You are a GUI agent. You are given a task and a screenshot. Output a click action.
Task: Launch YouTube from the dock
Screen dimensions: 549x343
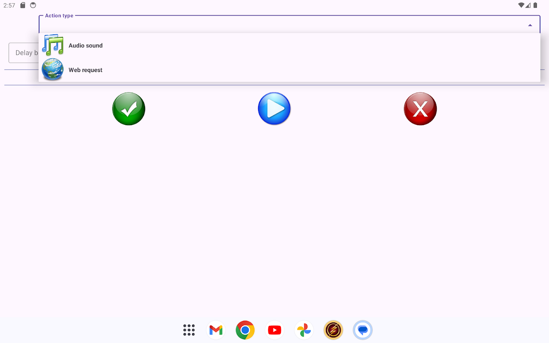(x=274, y=330)
